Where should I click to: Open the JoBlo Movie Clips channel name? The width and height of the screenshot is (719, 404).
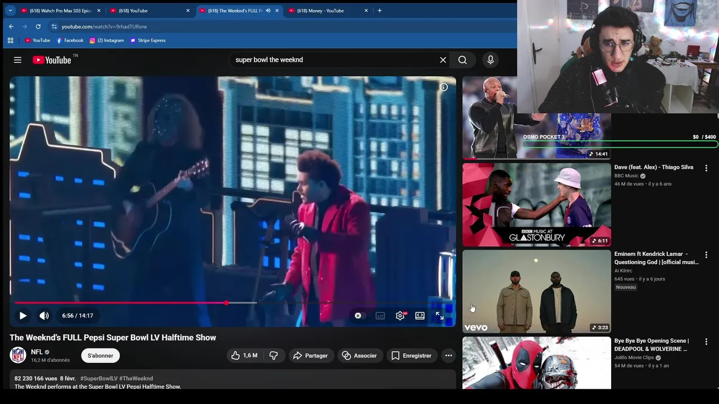click(634, 357)
